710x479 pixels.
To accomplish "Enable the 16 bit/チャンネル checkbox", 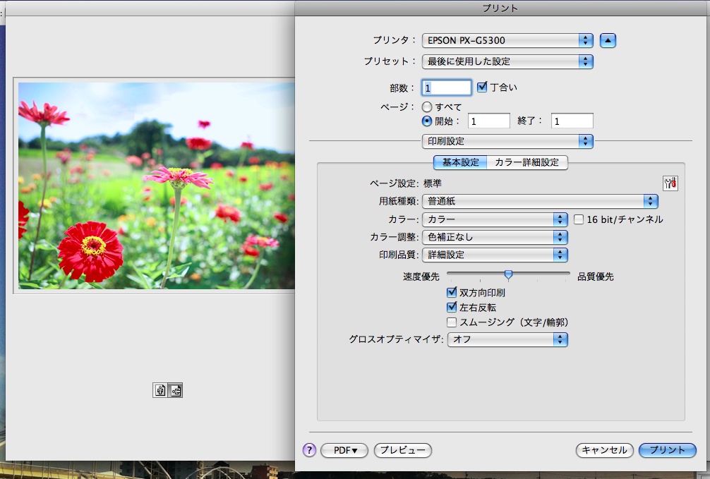I will tap(579, 219).
